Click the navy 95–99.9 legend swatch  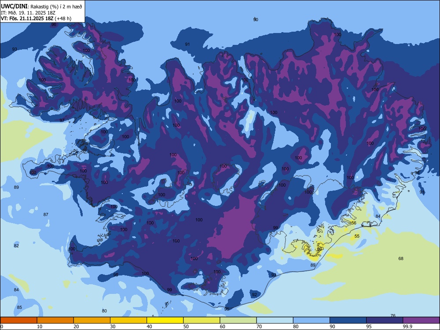click(385, 320)
